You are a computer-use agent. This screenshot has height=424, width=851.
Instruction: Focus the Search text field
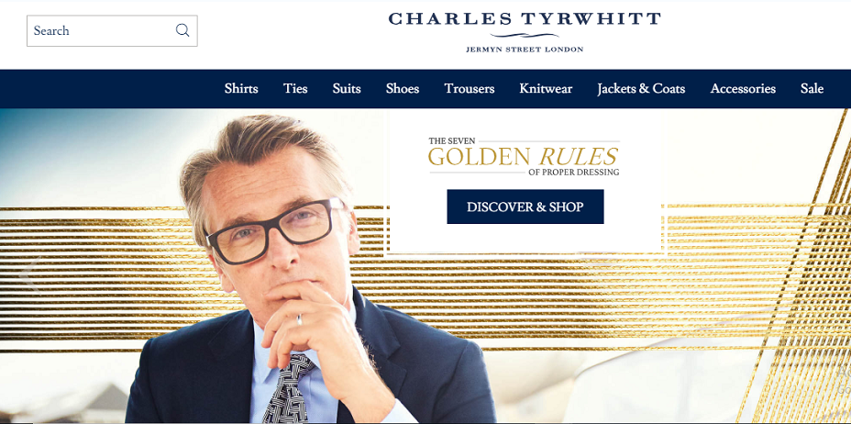coord(112,31)
